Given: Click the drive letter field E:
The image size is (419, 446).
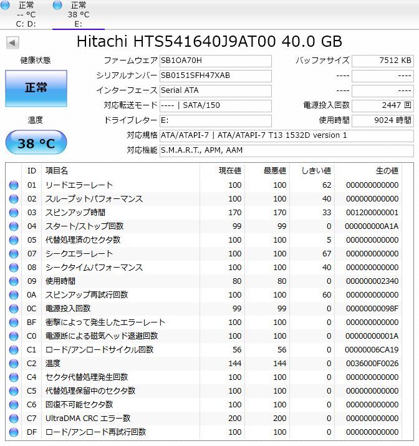Looking at the screenshot, I should coord(216,120).
